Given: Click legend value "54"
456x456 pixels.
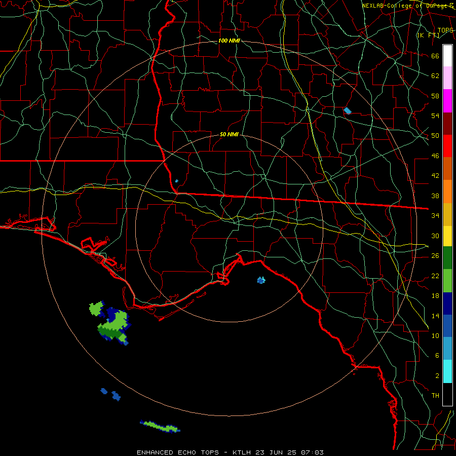Looking at the screenshot, I should click(435, 116).
